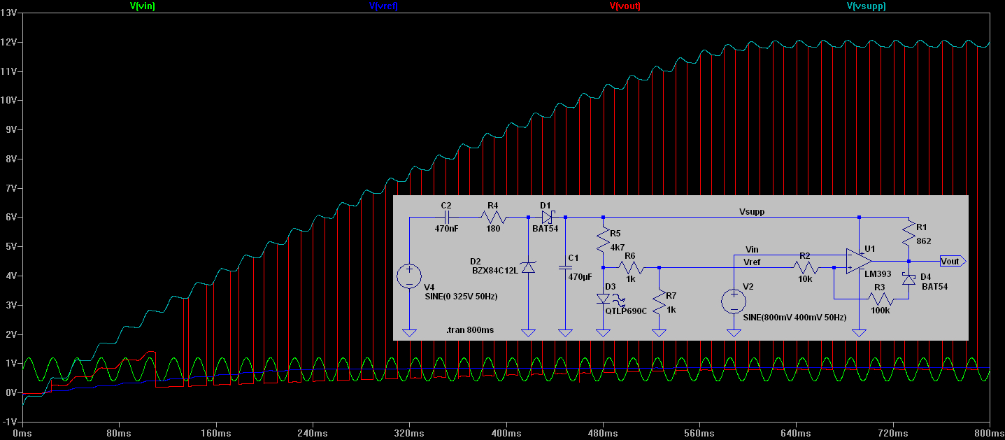The width and height of the screenshot is (1005, 440).
Task: Click the BAT54 label under D1
Action: click(x=546, y=229)
